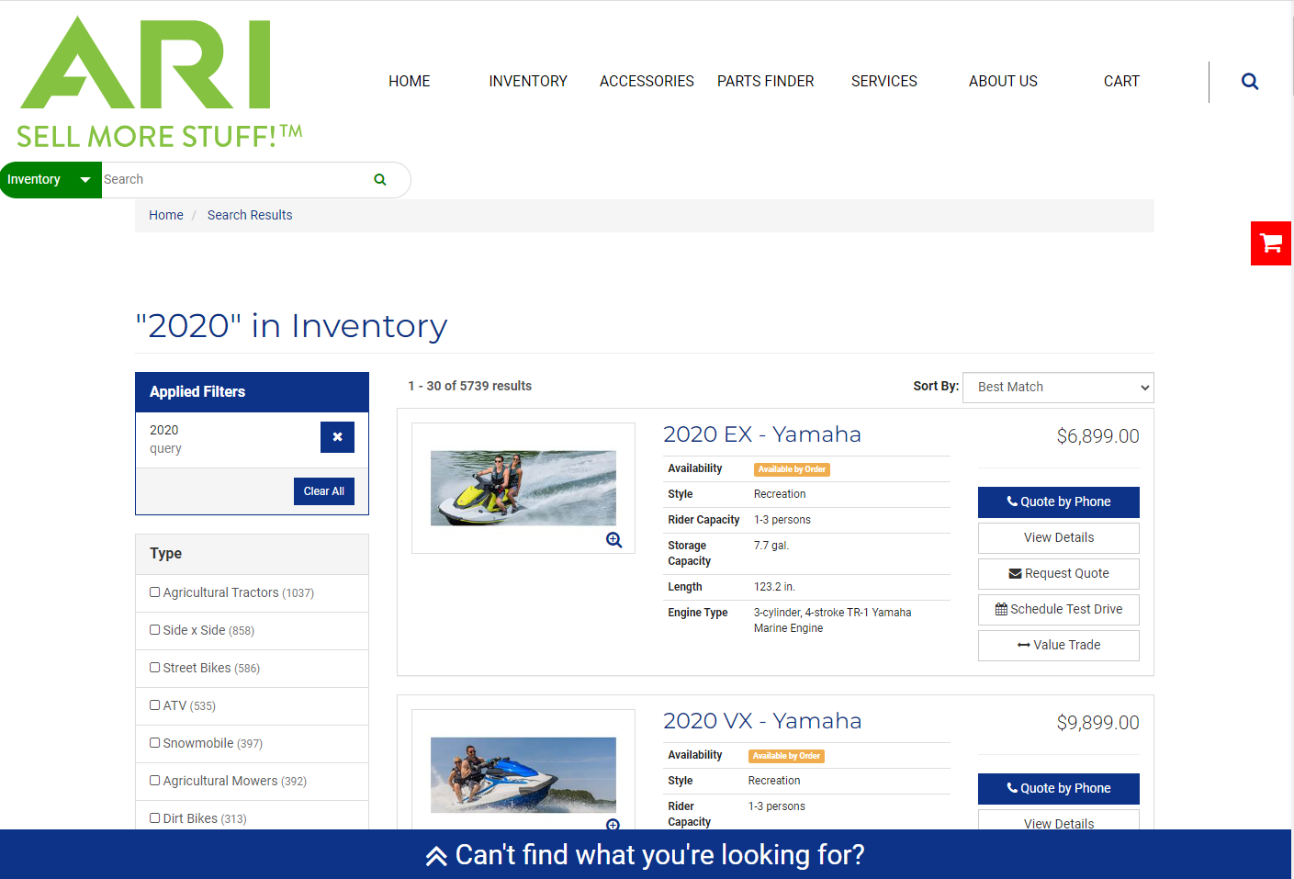The image size is (1294, 879).
Task: Open the Sort By Best Match dropdown
Action: coord(1058,388)
